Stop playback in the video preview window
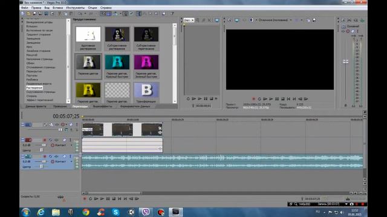Screen dimensions: 387x217 [x=283, y=99]
